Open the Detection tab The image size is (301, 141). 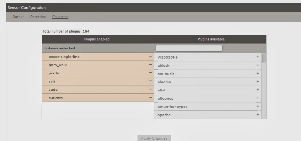(x=38, y=17)
